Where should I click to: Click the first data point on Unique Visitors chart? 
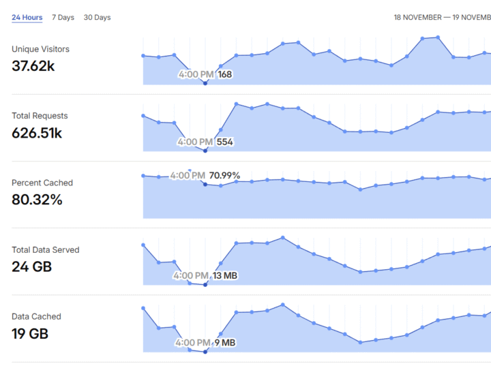point(143,55)
